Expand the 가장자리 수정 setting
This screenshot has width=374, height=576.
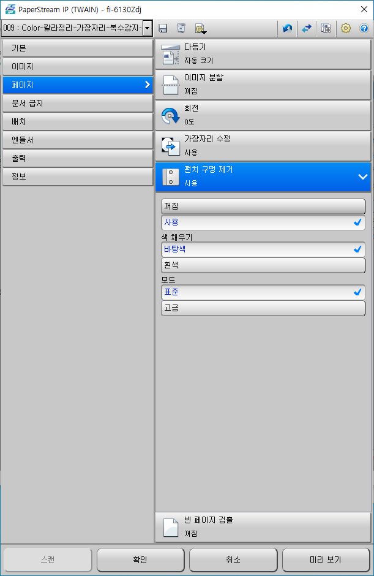[263, 146]
